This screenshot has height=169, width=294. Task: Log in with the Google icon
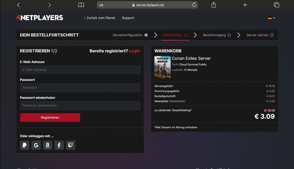point(36,145)
